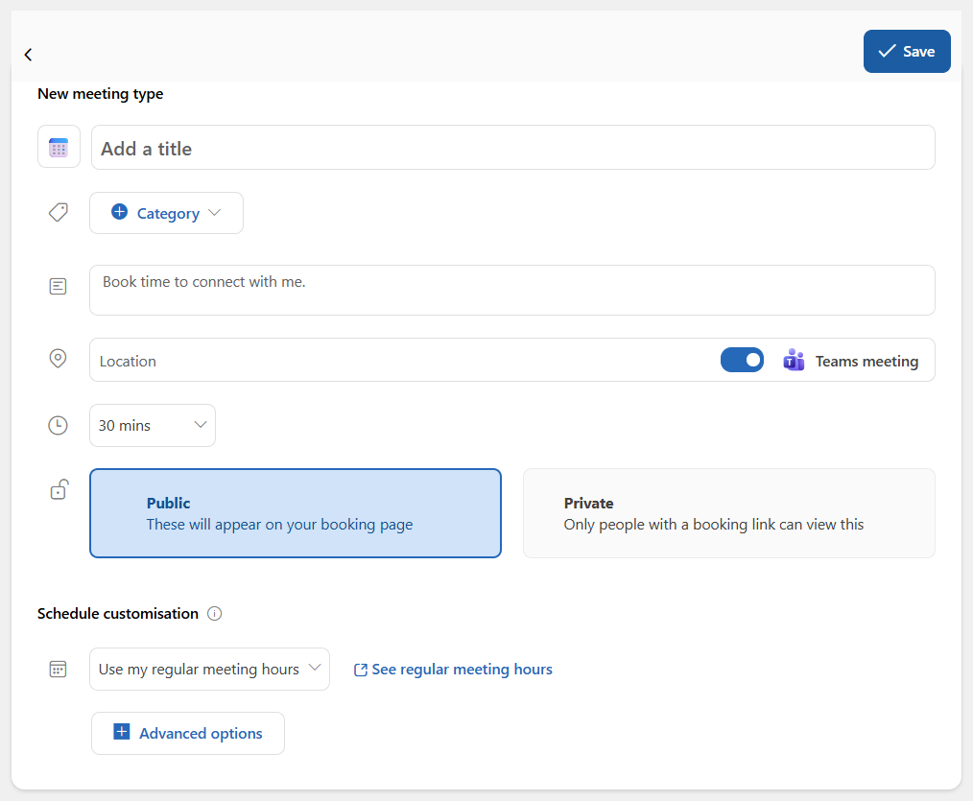Click the back arrow icon
The image size is (973, 801).
click(28, 55)
